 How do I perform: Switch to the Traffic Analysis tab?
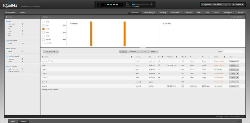(149, 13)
